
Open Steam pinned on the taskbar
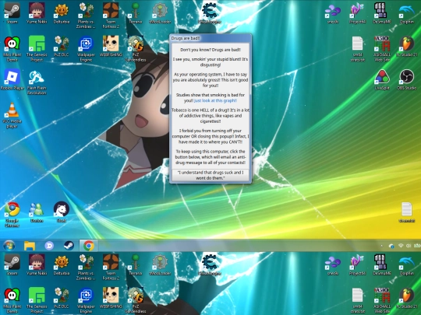click(x=69, y=245)
